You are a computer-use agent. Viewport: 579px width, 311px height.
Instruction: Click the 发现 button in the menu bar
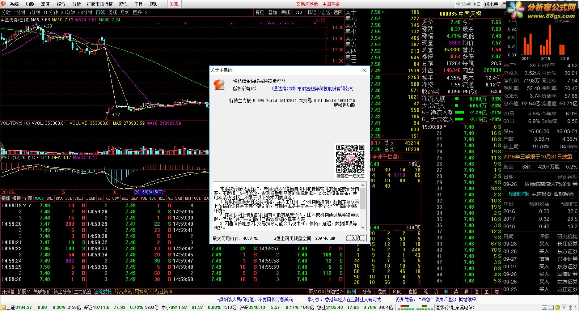[174, 4]
